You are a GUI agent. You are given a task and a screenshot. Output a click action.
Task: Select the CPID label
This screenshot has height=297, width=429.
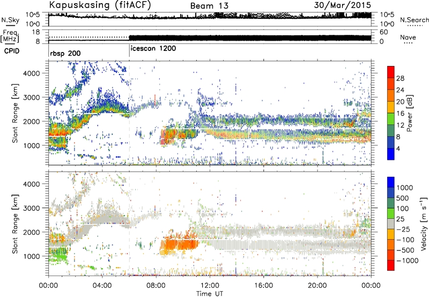click(12, 51)
